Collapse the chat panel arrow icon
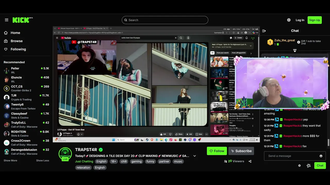330x185 pixels. [x=264, y=31]
